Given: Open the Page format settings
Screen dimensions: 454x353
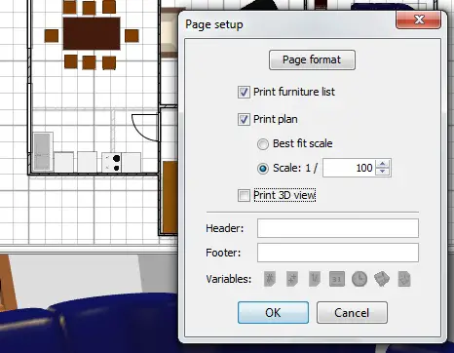Looking at the screenshot, I should pos(312,59).
